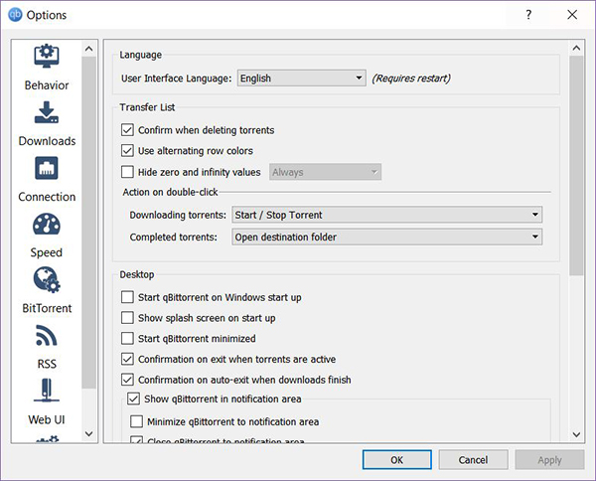Select the Speed label in sidebar
596x481 pixels.
tap(47, 252)
